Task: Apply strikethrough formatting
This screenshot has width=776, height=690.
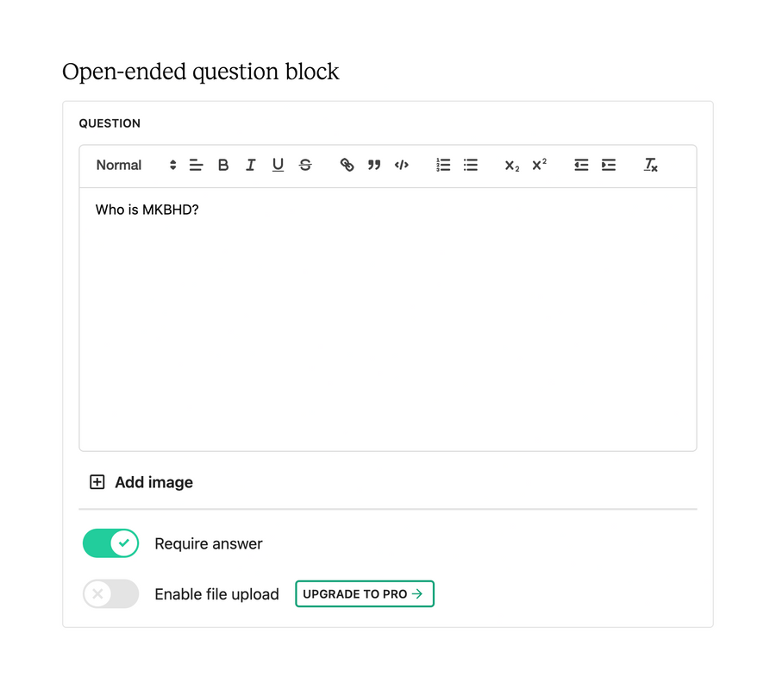Action: pyautogui.click(x=305, y=165)
